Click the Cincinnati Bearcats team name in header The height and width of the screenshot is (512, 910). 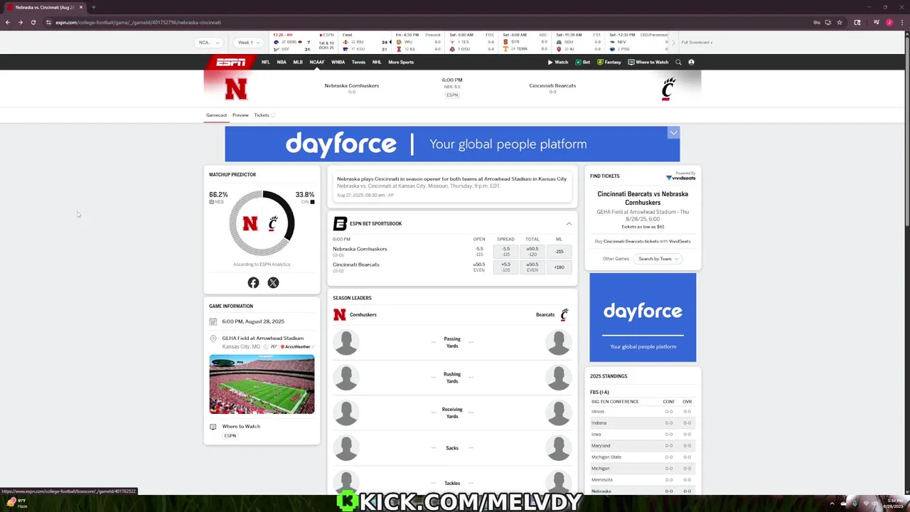[x=552, y=85]
